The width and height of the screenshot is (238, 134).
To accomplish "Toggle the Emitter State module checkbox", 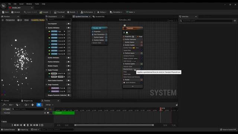I will pyautogui.click(x=141, y=48).
